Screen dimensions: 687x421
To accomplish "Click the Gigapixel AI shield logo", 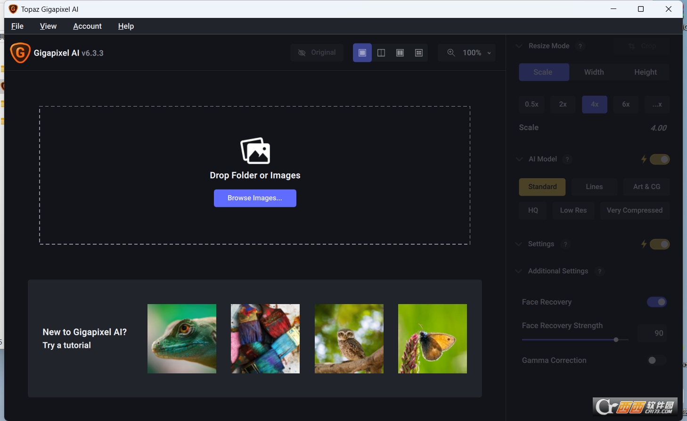I will [x=20, y=53].
